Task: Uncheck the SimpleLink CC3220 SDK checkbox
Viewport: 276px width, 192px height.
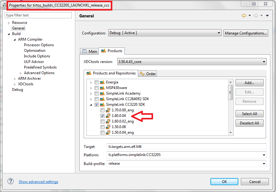Action: 96,105
